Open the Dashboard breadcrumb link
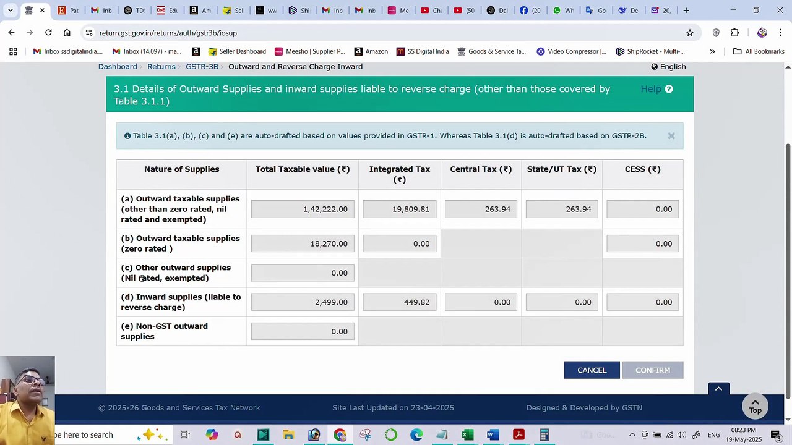 118,67
